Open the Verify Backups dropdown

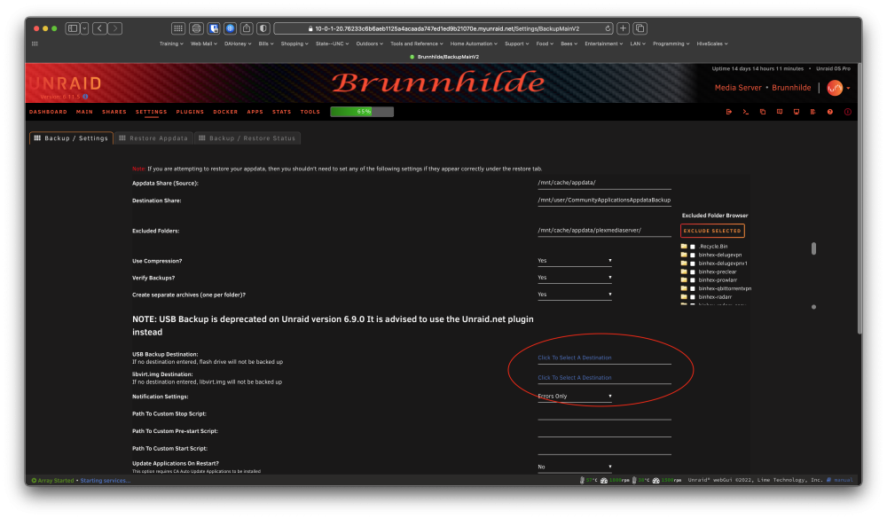(575, 278)
